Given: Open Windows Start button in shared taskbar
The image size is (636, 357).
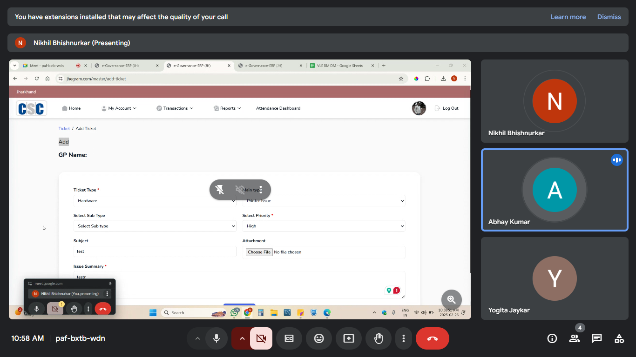Looking at the screenshot, I should (x=153, y=313).
